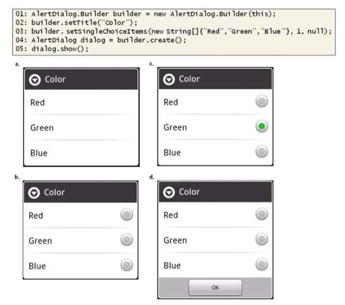Pick the Green radio button in dialog d
345x305 pixels.
[x=262, y=239]
